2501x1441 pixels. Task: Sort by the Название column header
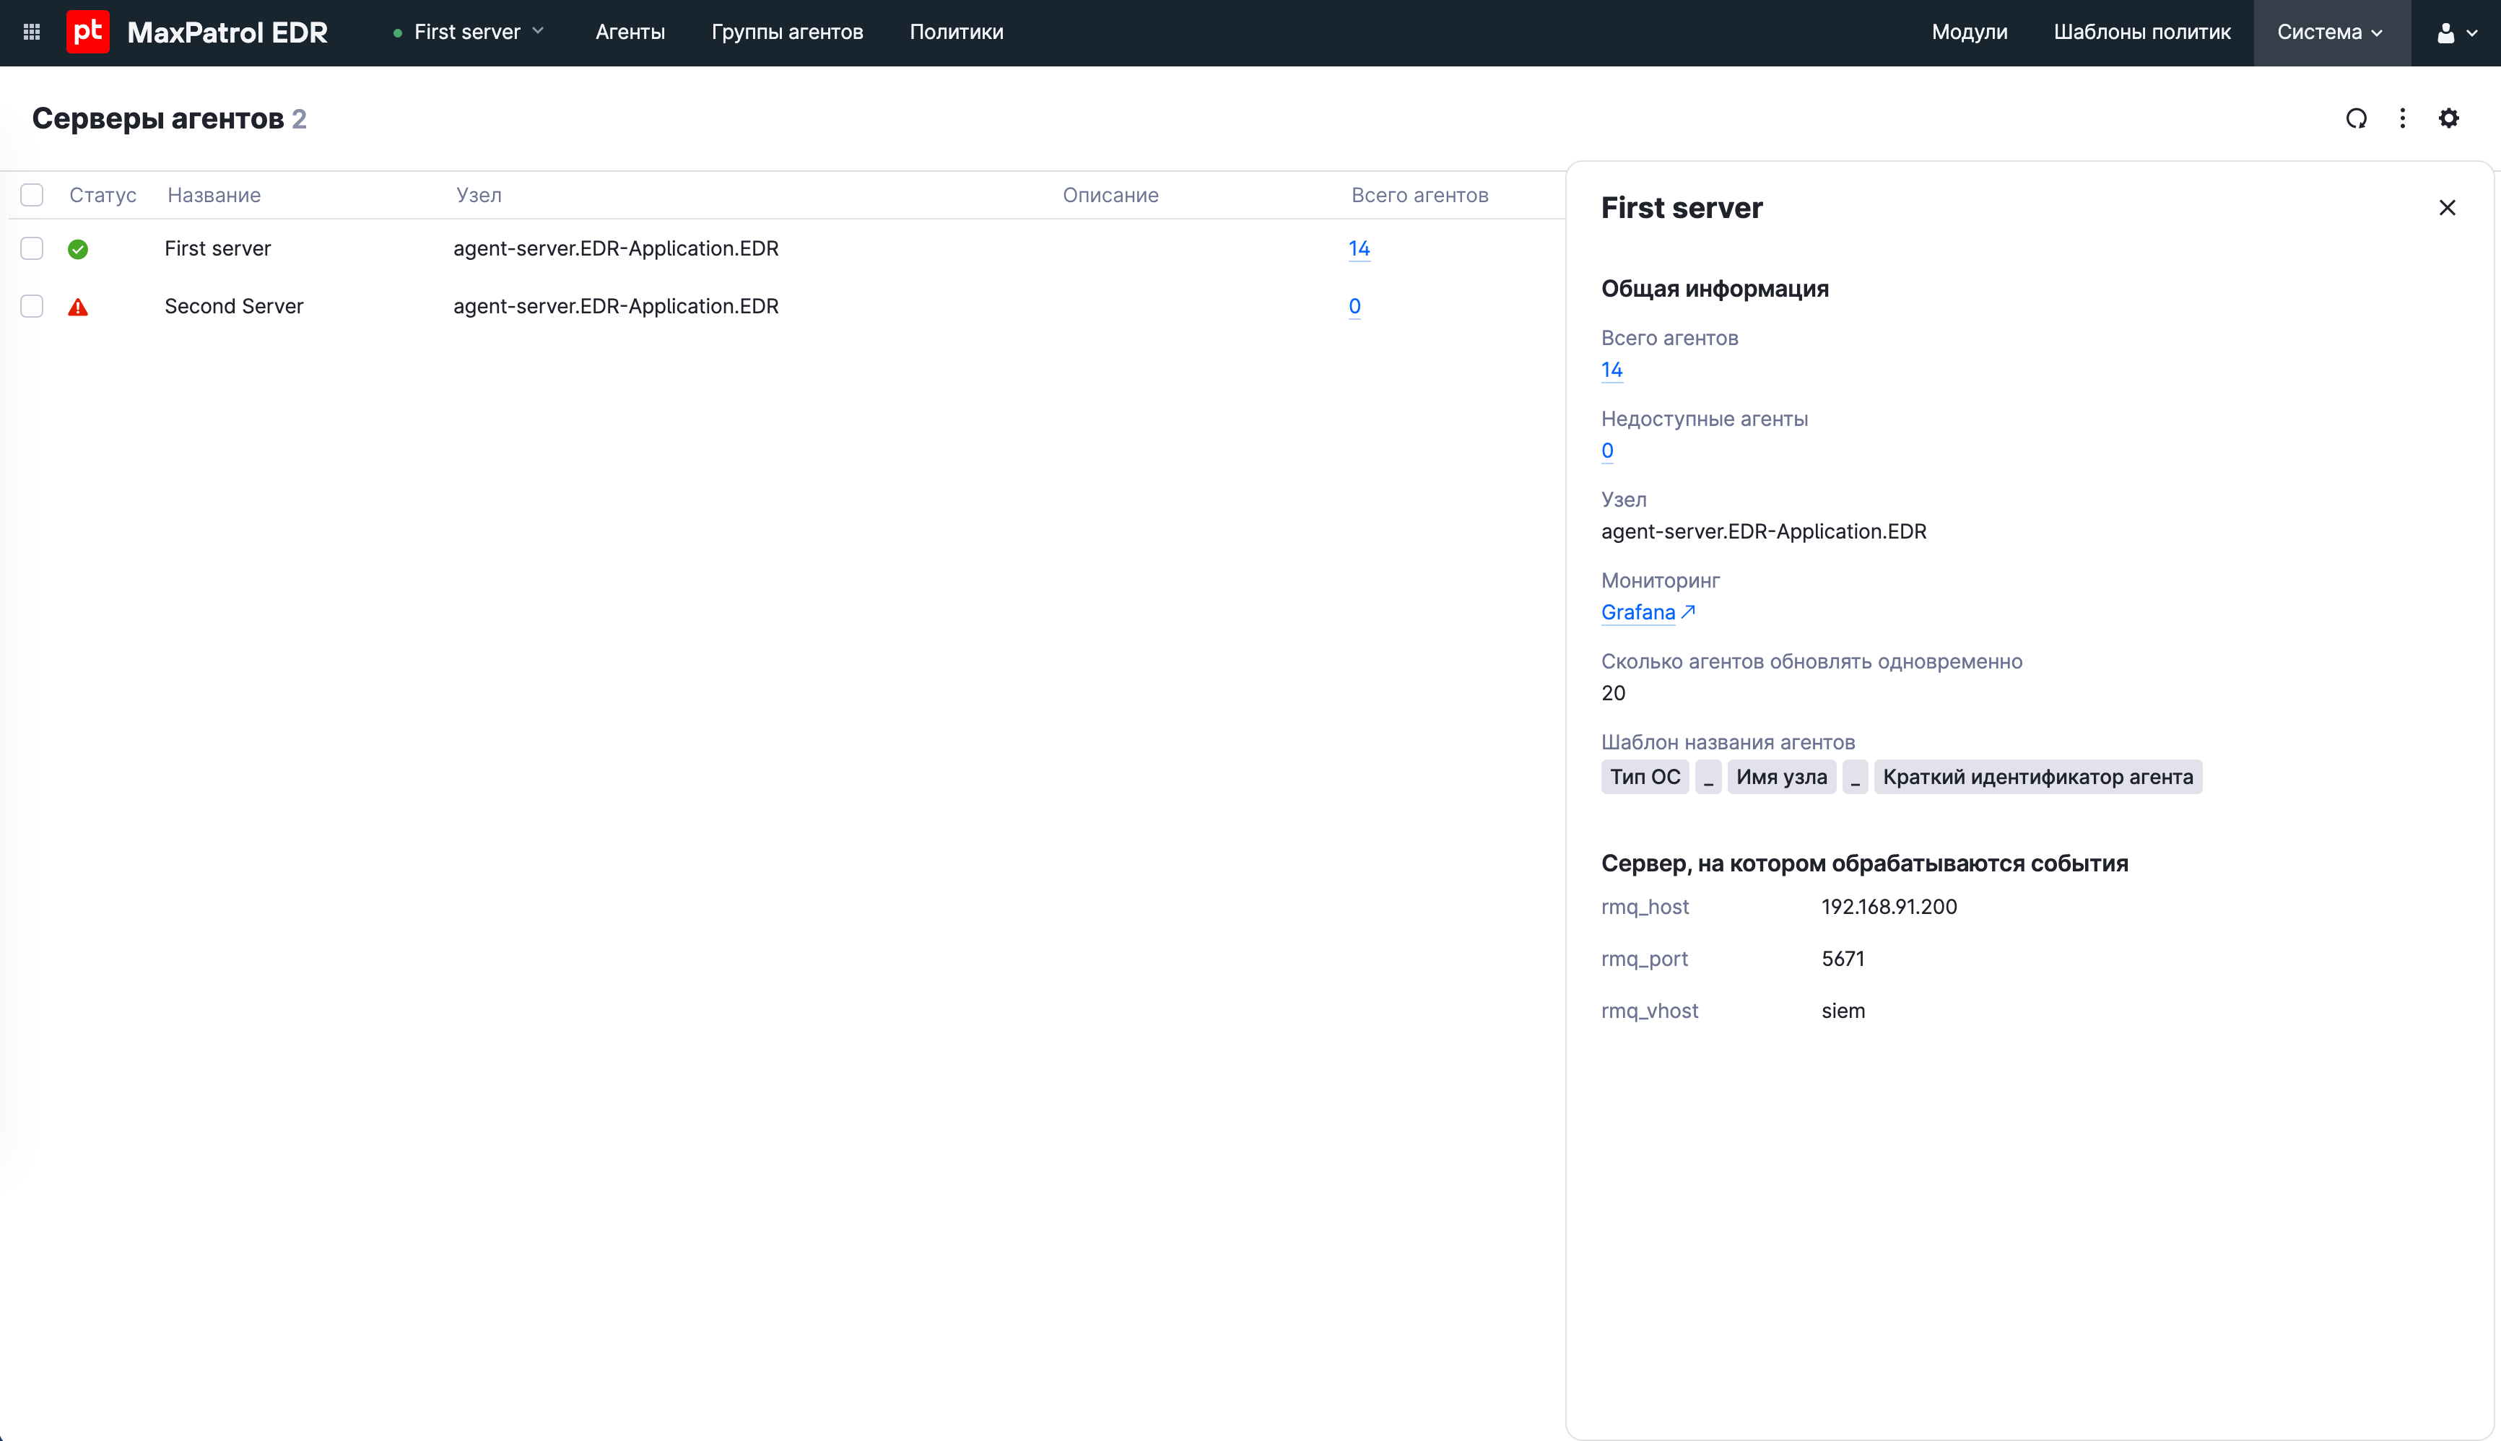214,195
